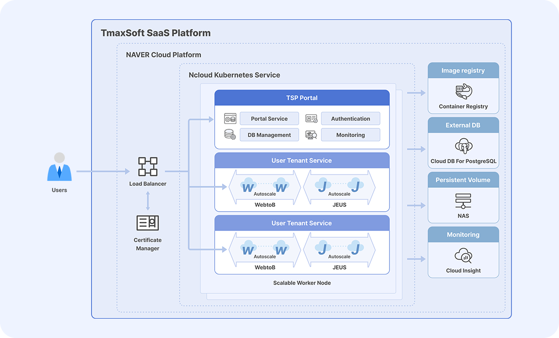Select the Cloud DB For PostgreSQL icon
Viewport: 559px width, 338px height.
[463, 146]
